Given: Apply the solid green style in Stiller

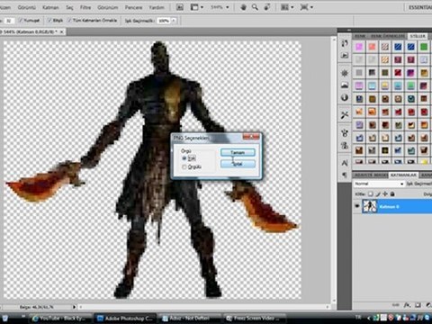Looking at the screenshot, I should 424,47.
